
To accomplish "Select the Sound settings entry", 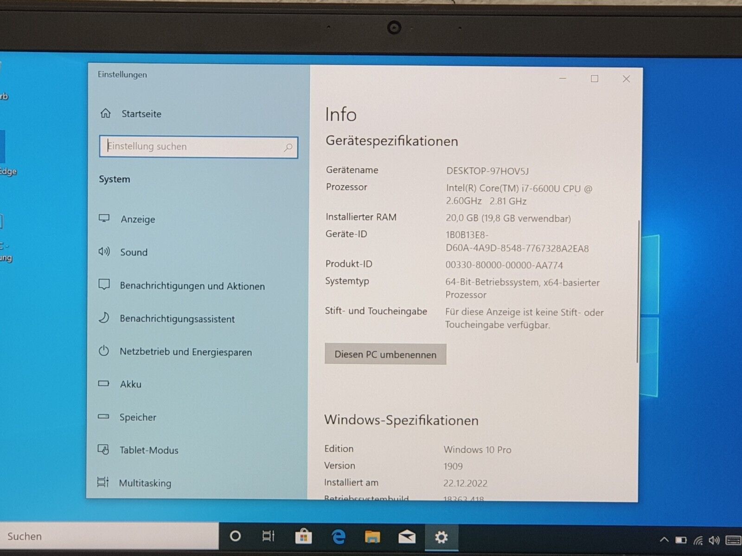I will [134, 252].
